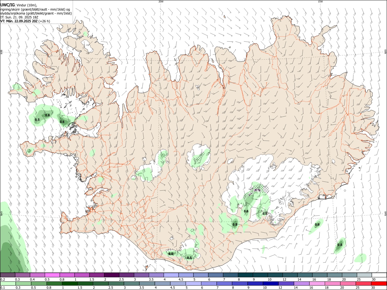Click the 'slydda/snjókoma' legend description line

coord(36,13)
